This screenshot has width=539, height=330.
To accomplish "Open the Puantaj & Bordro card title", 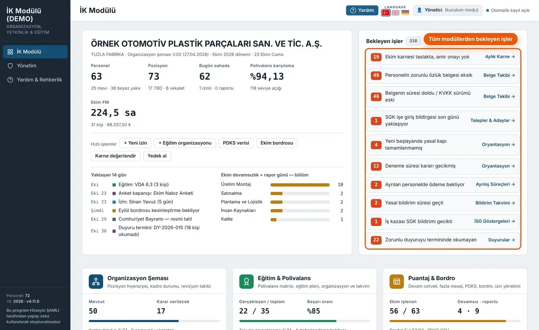I will coord(432,278).
